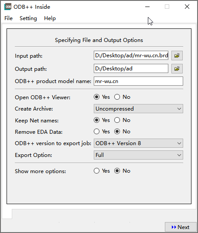Open the File menu
This screenshot has width=198, height=233.
coord(8,18)
